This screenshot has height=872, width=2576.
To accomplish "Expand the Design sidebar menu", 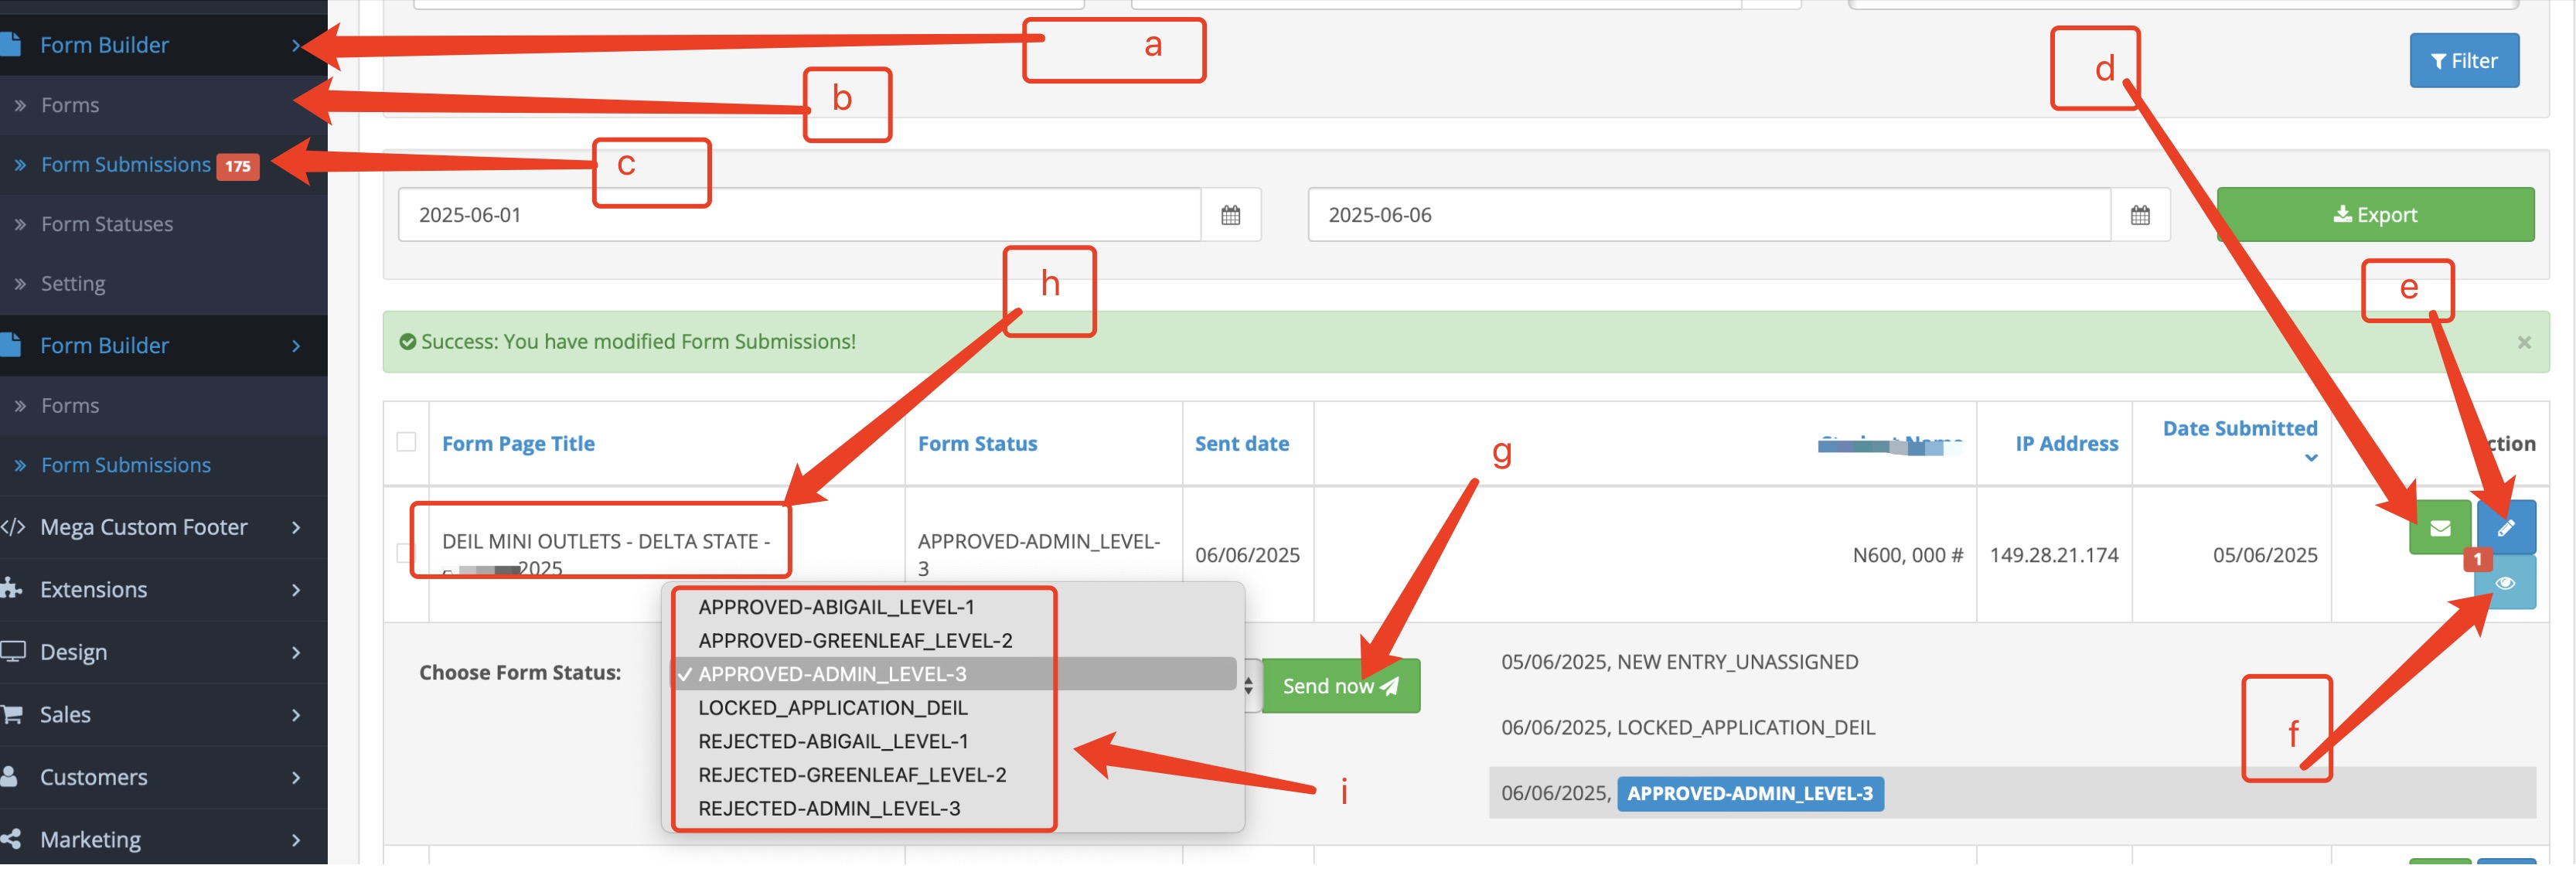I will 74,652.
